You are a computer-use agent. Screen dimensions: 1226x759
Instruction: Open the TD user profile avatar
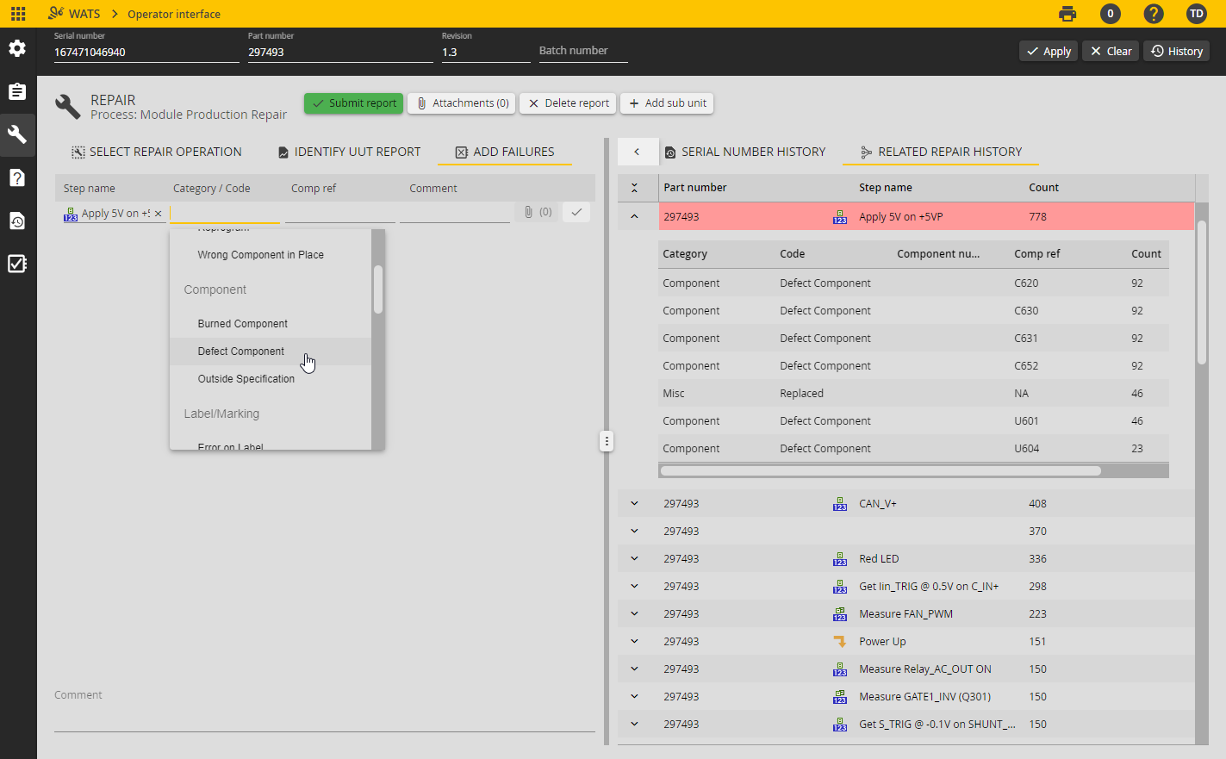(1197, 14)
